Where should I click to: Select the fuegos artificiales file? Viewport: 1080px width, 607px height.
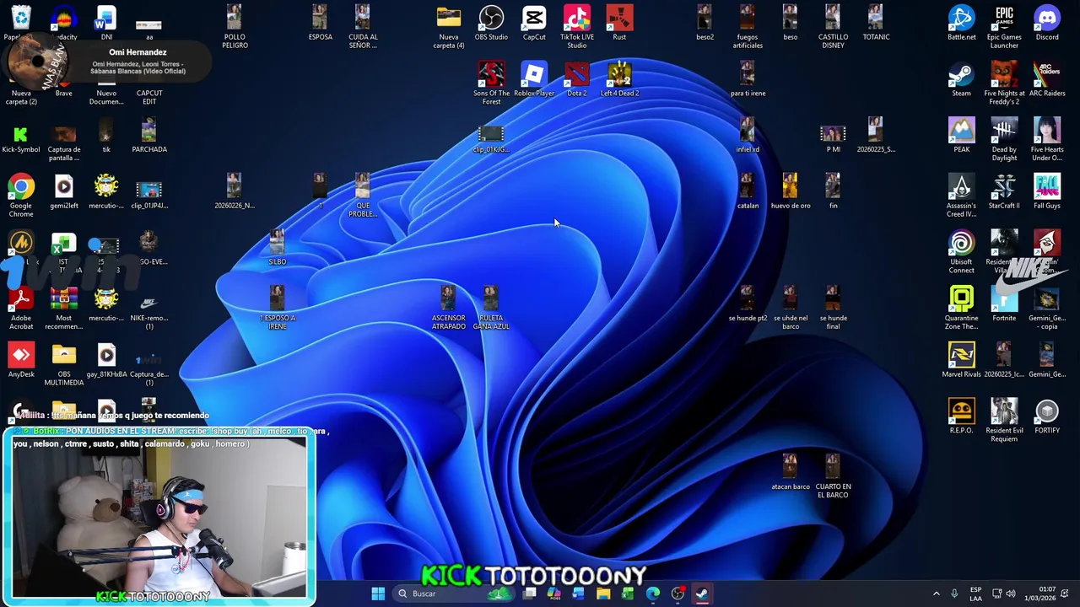[748, 27]
